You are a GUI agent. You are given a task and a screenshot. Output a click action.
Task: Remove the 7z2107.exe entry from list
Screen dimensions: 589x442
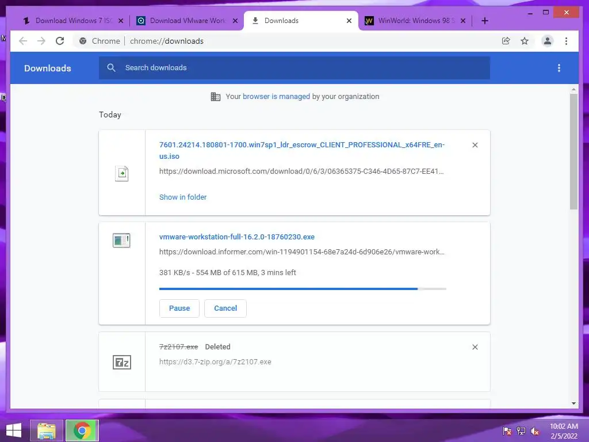(475, 347)
